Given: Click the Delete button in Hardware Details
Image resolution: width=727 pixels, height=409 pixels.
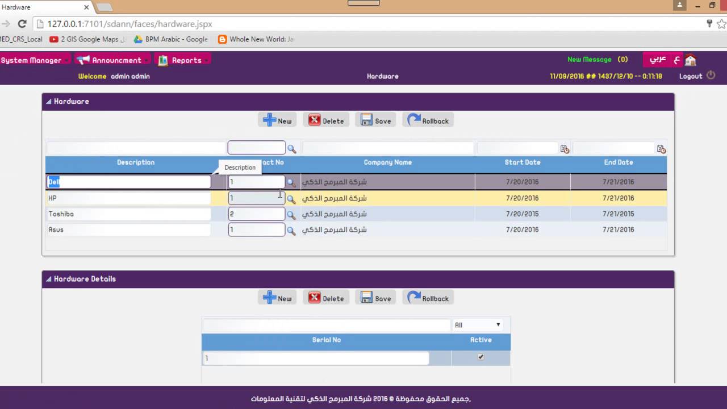Looking at the screenshot, I should click(x=326, y=298).
